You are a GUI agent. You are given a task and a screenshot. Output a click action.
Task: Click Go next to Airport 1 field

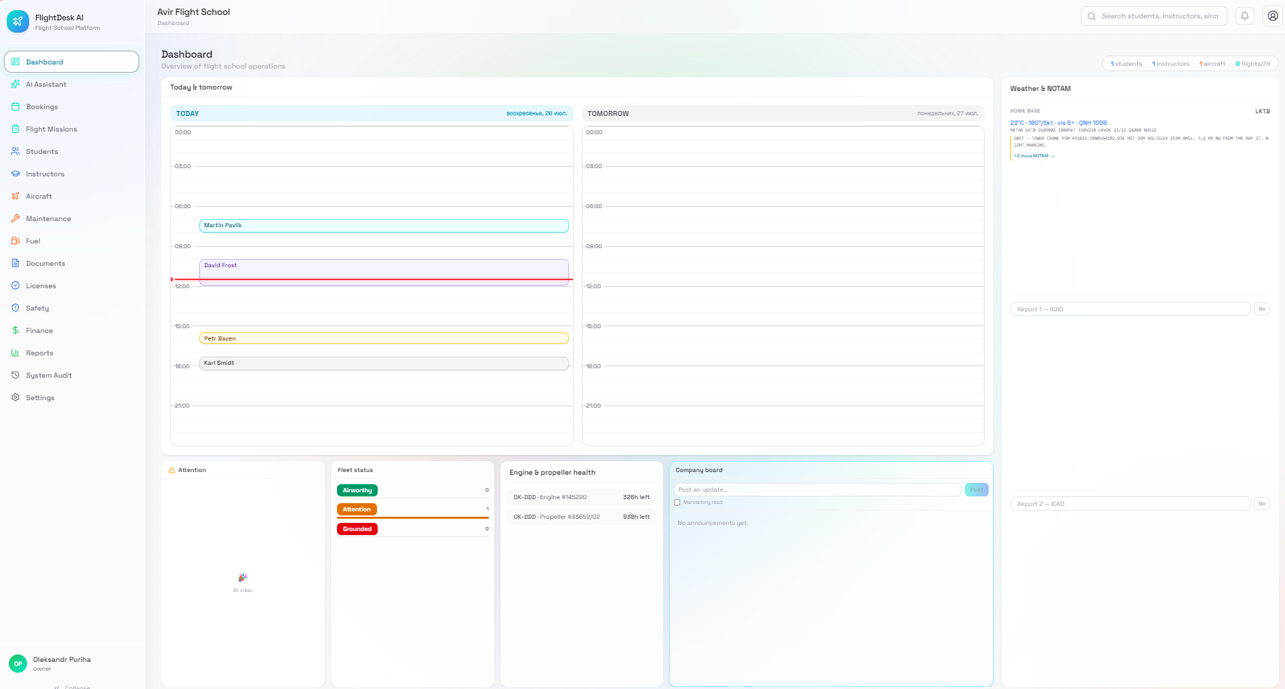1262,309
